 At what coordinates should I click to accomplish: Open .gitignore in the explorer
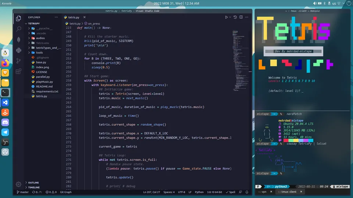[x=42, y=58]
